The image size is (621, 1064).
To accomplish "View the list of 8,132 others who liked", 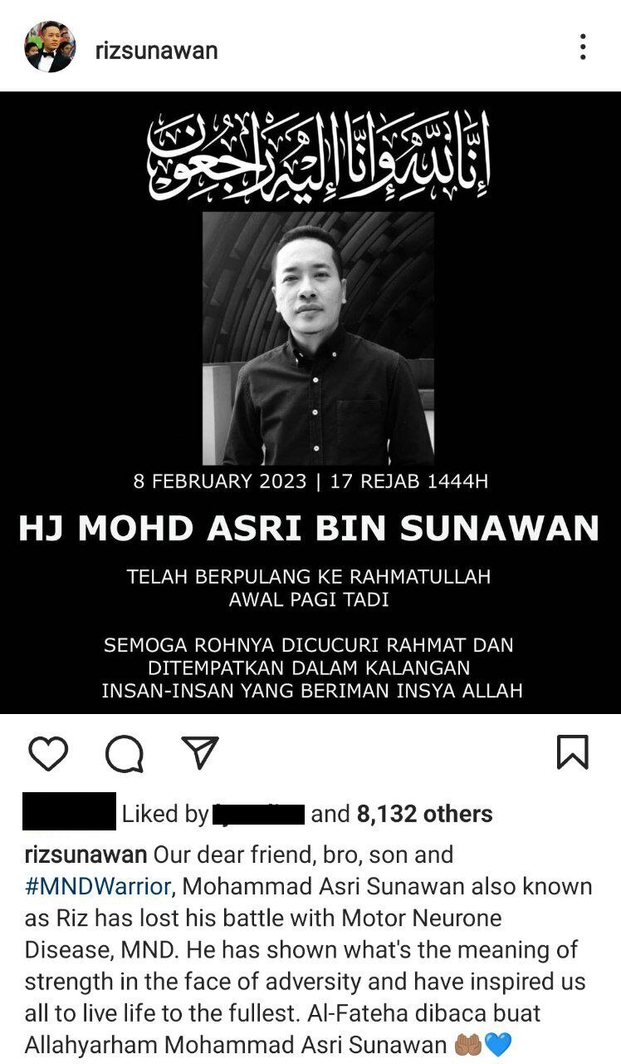I will click(424, 814).
